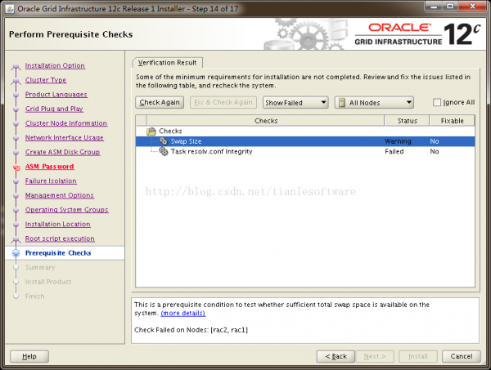
Task: Click the gear icon beside Swap Size
Action: coord(164,141)
